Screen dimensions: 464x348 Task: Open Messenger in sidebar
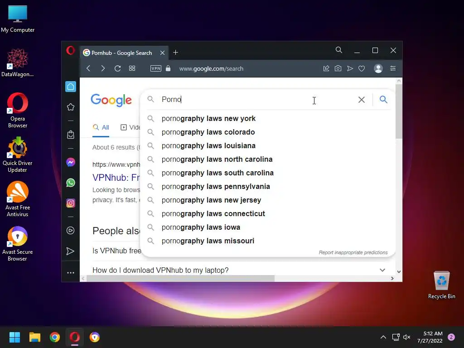coord(70,162)
